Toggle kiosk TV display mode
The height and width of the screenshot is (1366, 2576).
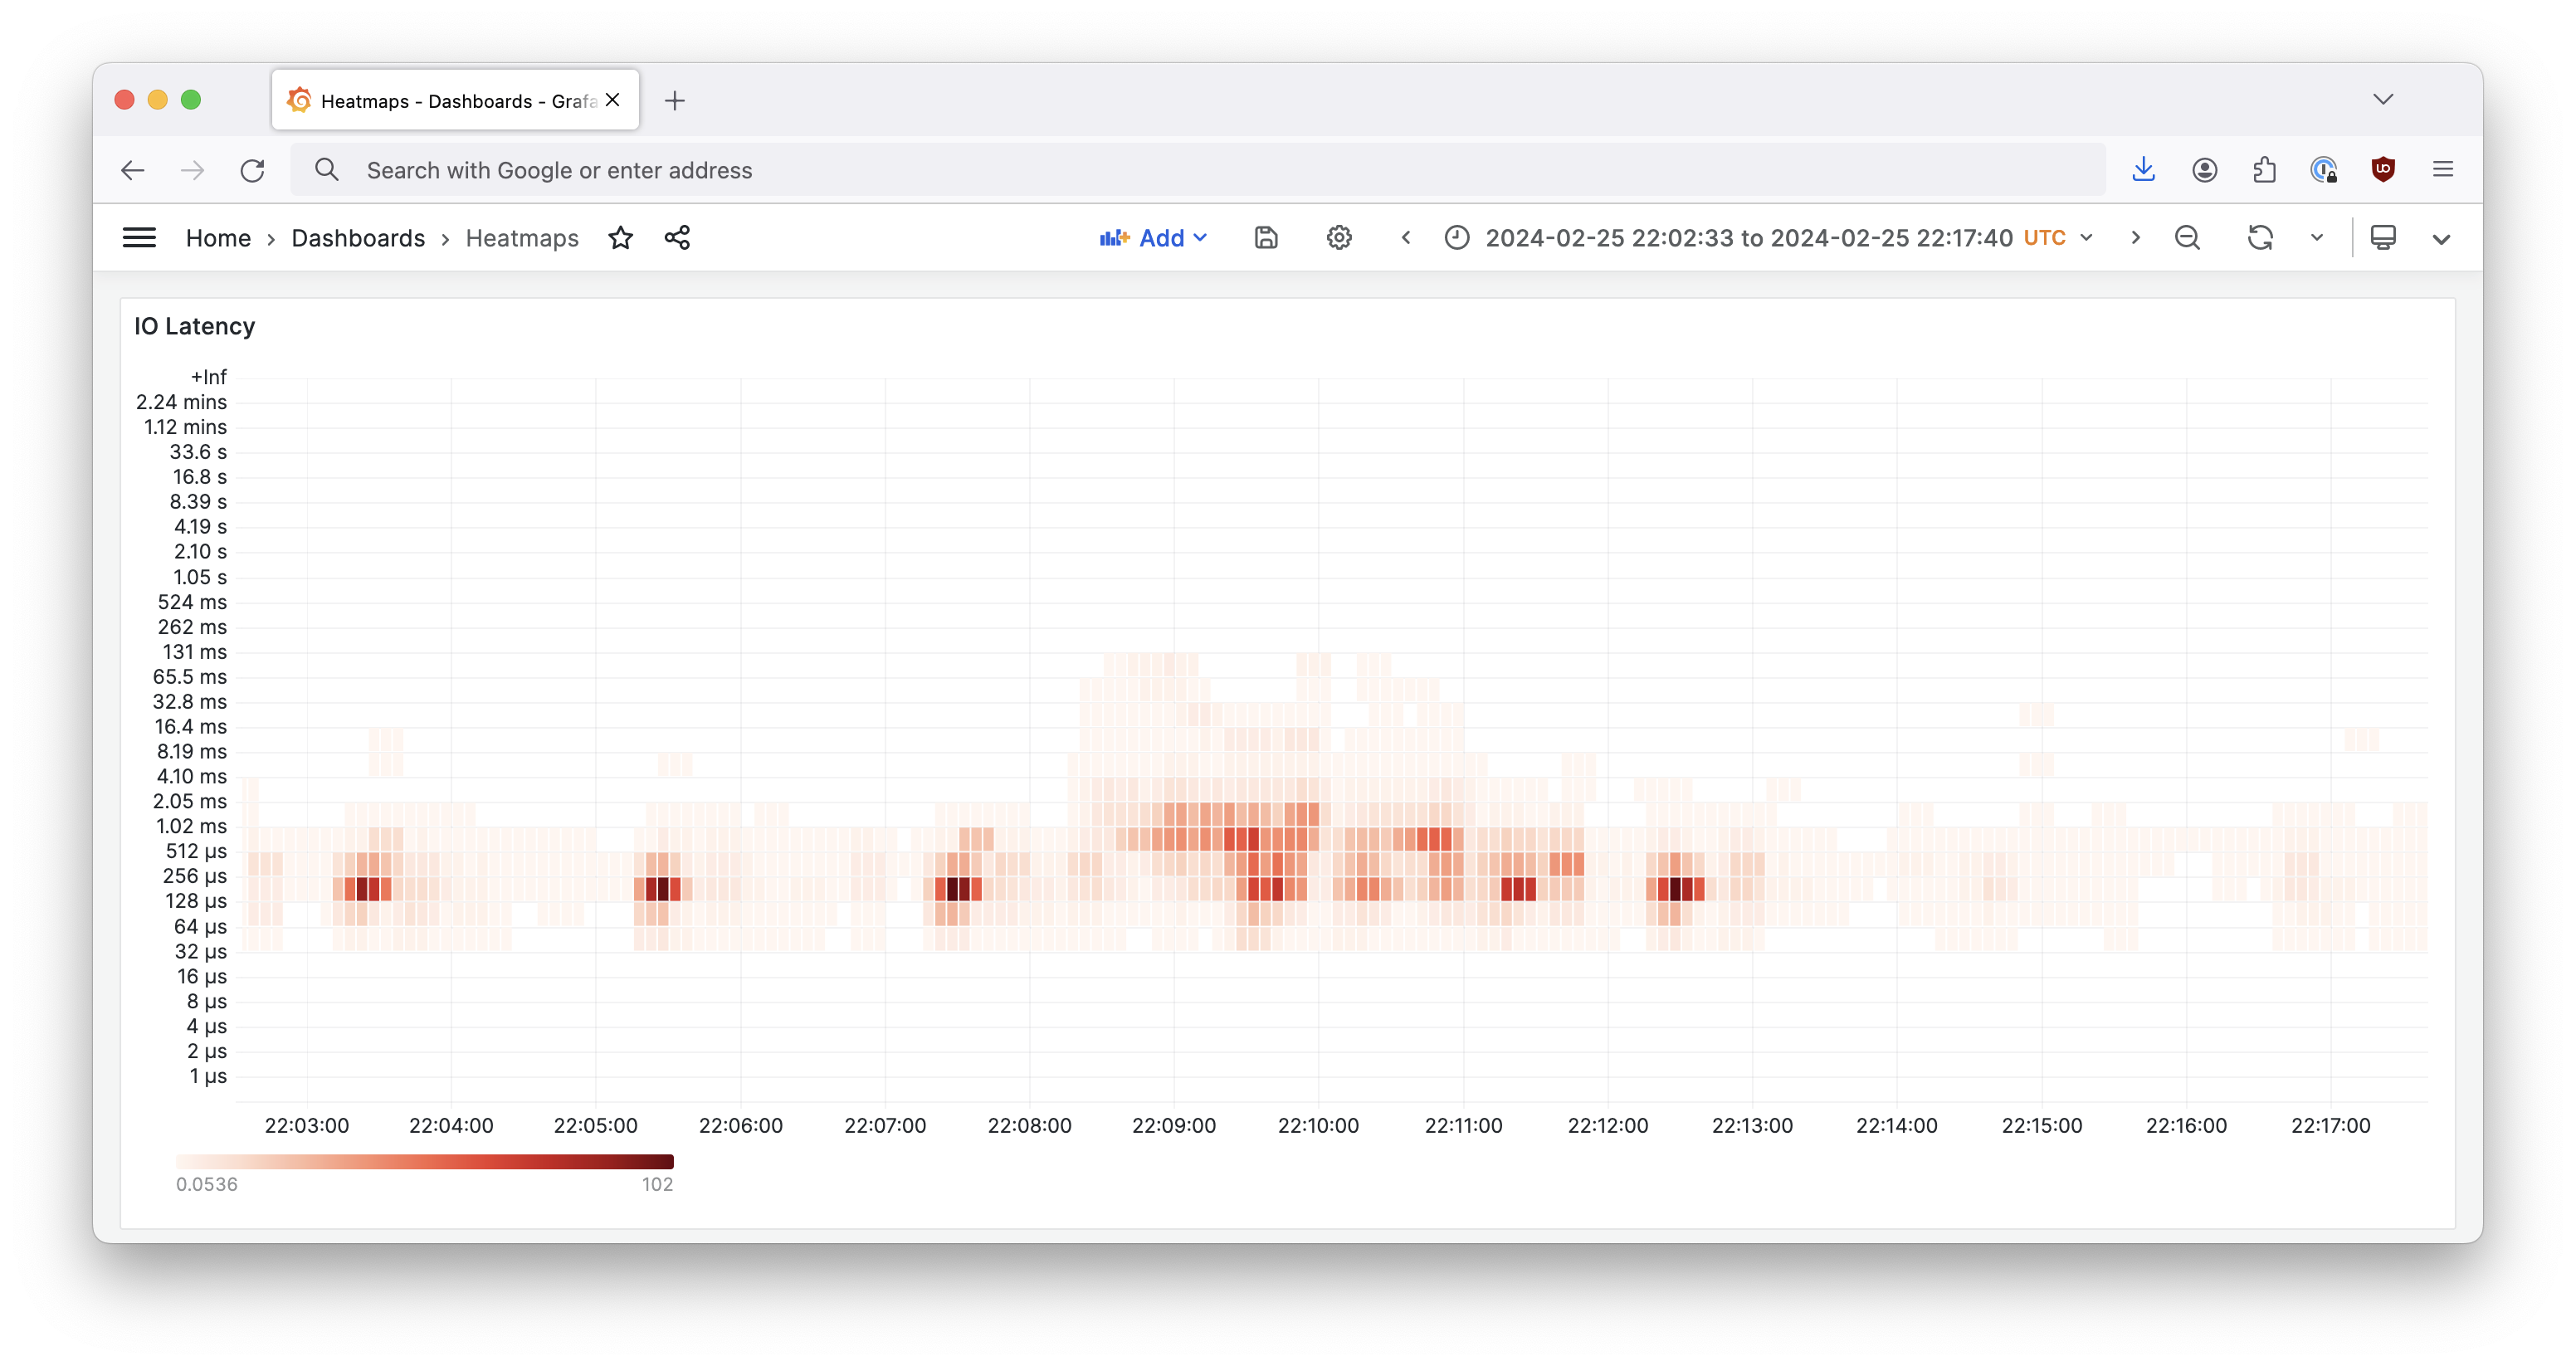tap(2383, 238)
